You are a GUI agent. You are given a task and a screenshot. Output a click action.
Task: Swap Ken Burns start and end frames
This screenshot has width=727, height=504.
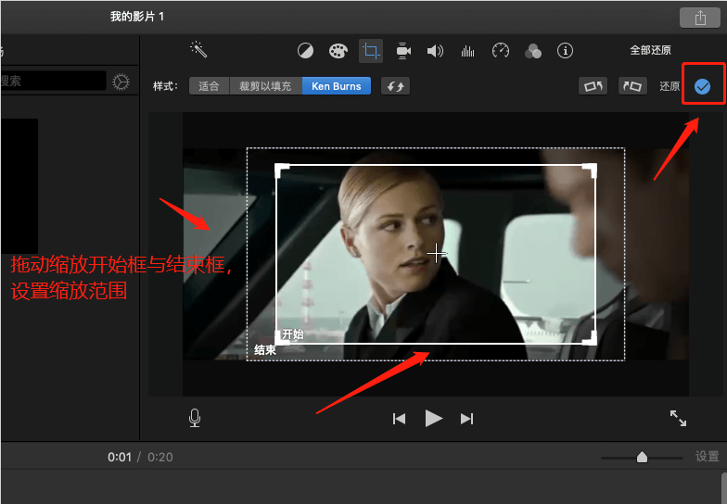pos(395,86)
